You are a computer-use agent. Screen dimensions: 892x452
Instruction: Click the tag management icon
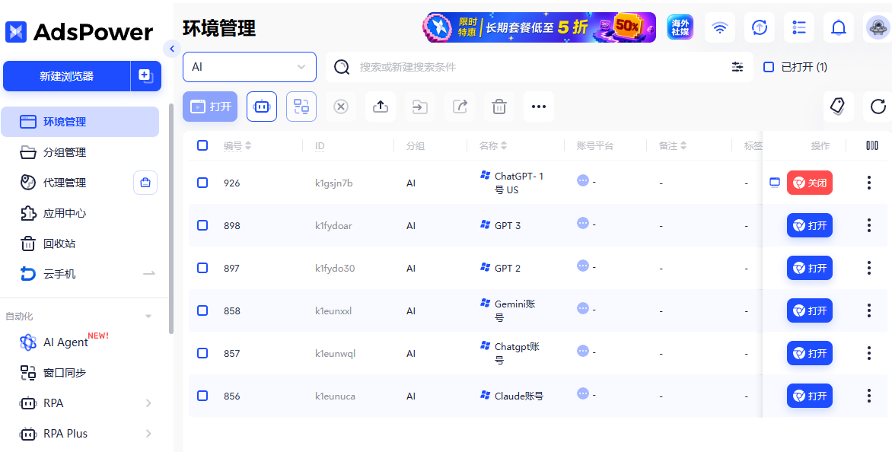pos(839,107)
